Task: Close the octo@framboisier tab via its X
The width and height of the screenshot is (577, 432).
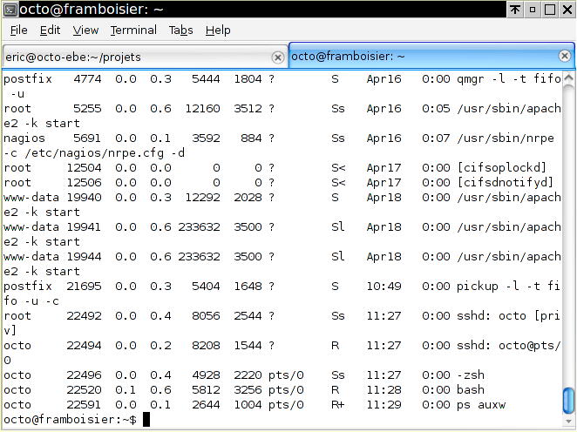Action: click(564, 57)
